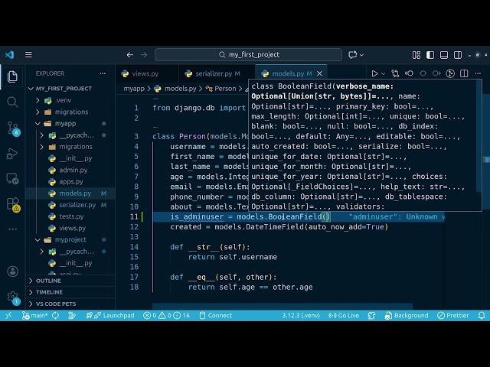
Task: Open run options dropdown beside play button
Action: [383, 73]
